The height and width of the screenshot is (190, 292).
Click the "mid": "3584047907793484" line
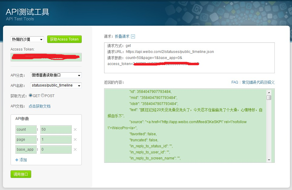point(153,98)
